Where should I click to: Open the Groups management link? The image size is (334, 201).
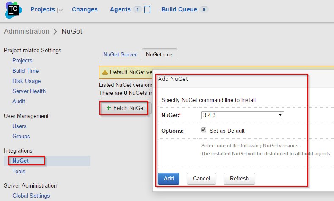(x=21, y=137)
